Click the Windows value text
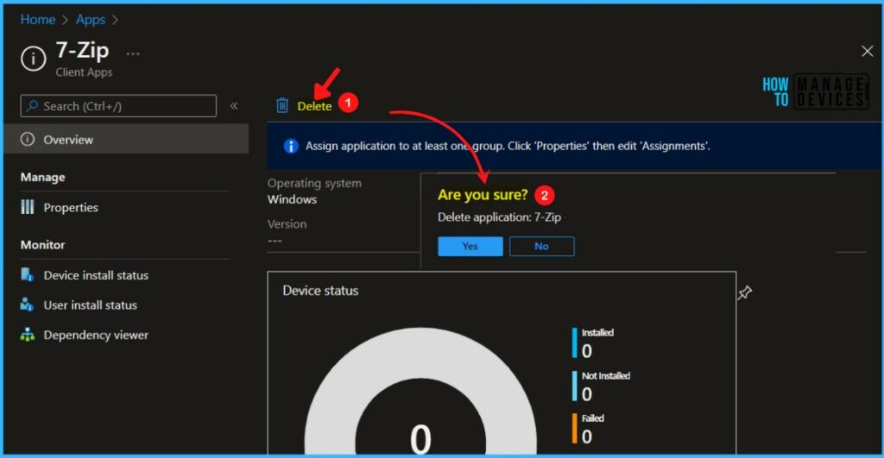This screenshot has width=884, height=458. coord(292,199)
